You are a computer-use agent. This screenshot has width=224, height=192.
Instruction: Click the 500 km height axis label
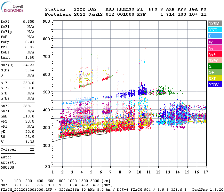[46, 92]
